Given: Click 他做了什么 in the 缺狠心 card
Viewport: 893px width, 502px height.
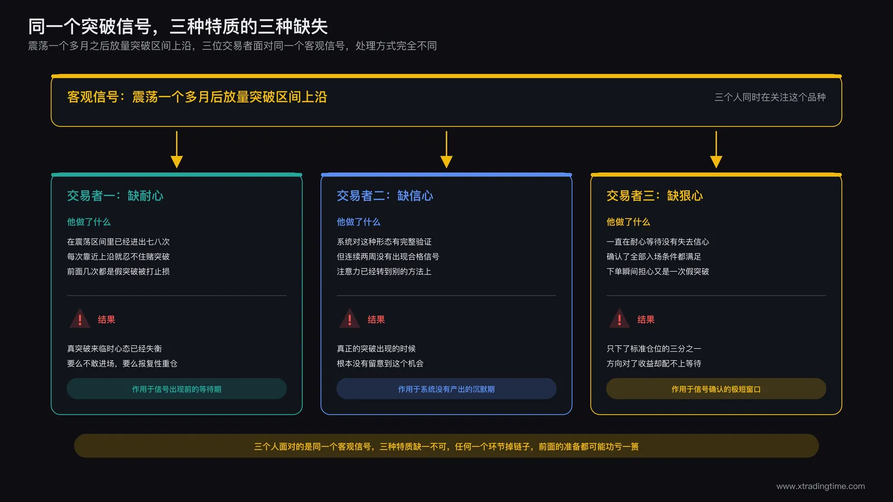Looking at the screenshot, I should pyautogui.click(x=628, y=222).
